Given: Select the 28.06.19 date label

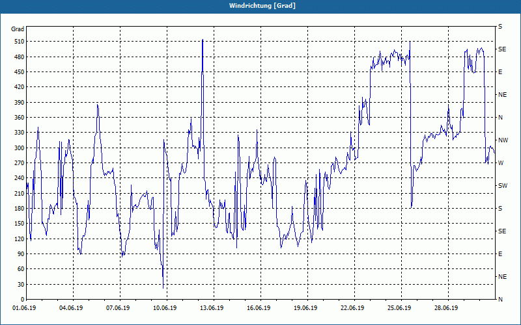Looking at the screenshot, I should point(446,308).
